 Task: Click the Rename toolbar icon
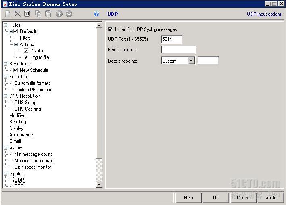27,14
